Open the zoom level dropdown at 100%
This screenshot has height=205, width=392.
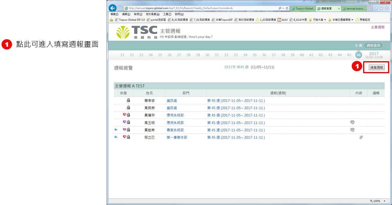point(384,201)
